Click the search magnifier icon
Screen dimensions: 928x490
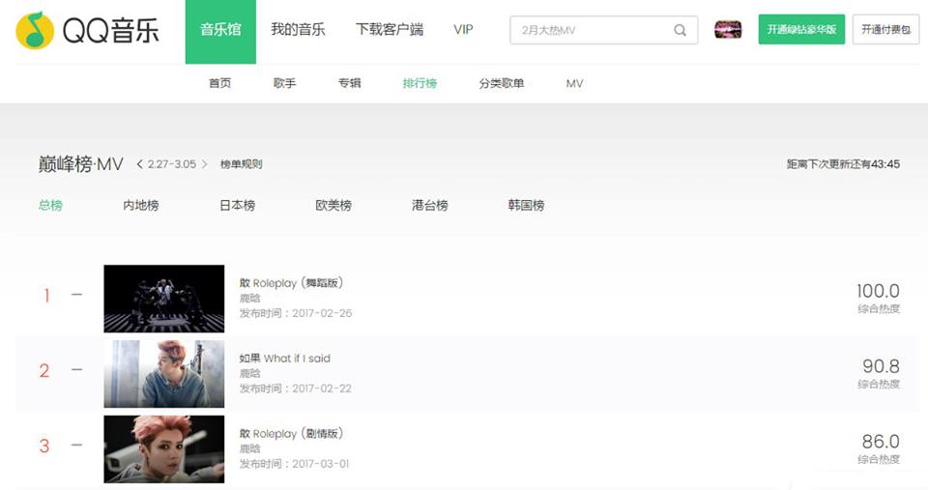pyautogui.click(x=680, y=30)
